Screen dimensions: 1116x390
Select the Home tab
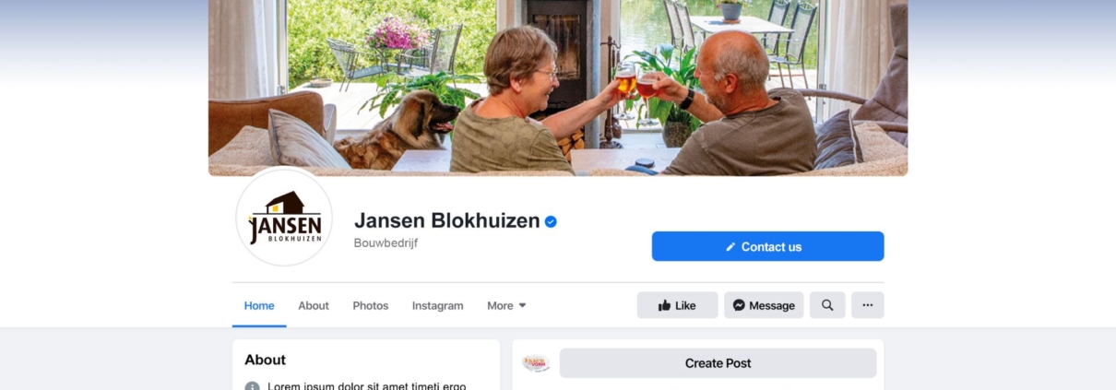tap(259, 305)
